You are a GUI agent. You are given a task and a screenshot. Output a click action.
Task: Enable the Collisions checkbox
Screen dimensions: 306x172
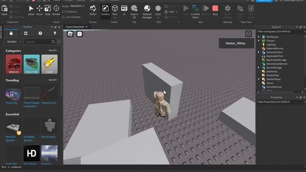click(x=64, y=11)
